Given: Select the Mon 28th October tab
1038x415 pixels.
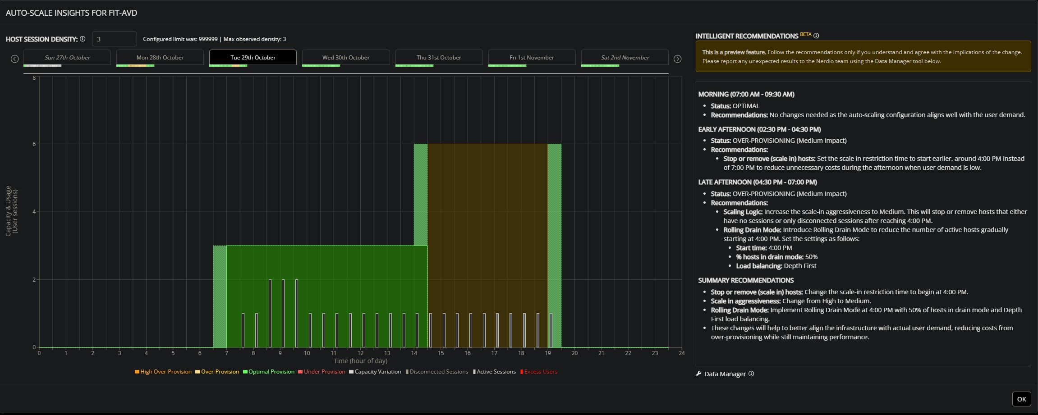Looking at the screenshot, I should [160, 58].
